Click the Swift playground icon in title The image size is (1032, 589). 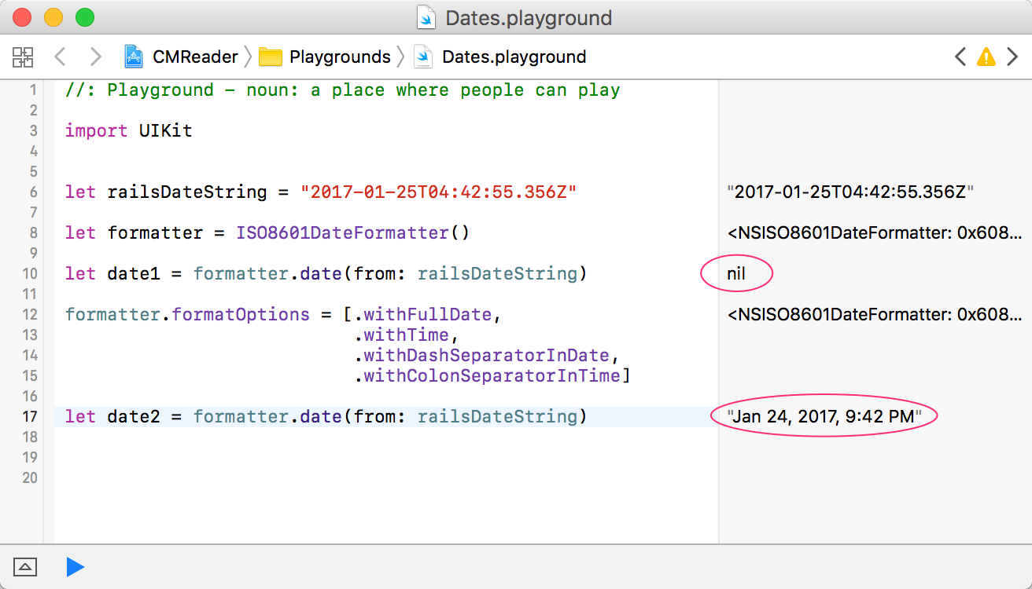click(426, 17)
